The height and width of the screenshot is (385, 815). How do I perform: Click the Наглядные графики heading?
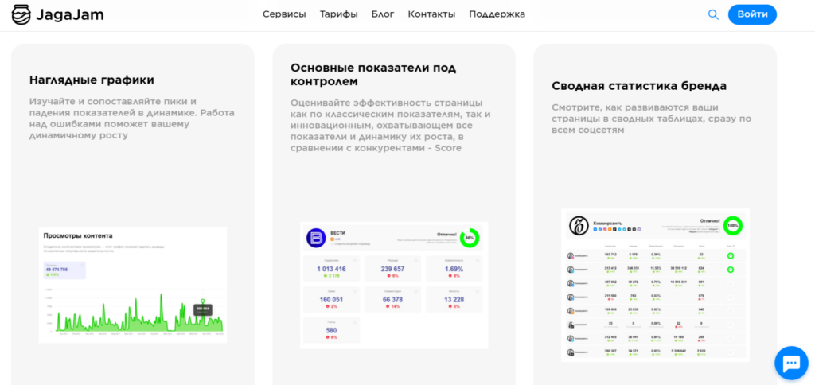click(92, 80)
